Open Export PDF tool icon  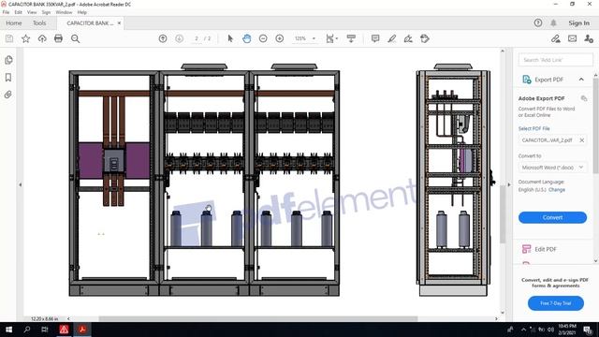pyautogui.click(x=527, y=80)
